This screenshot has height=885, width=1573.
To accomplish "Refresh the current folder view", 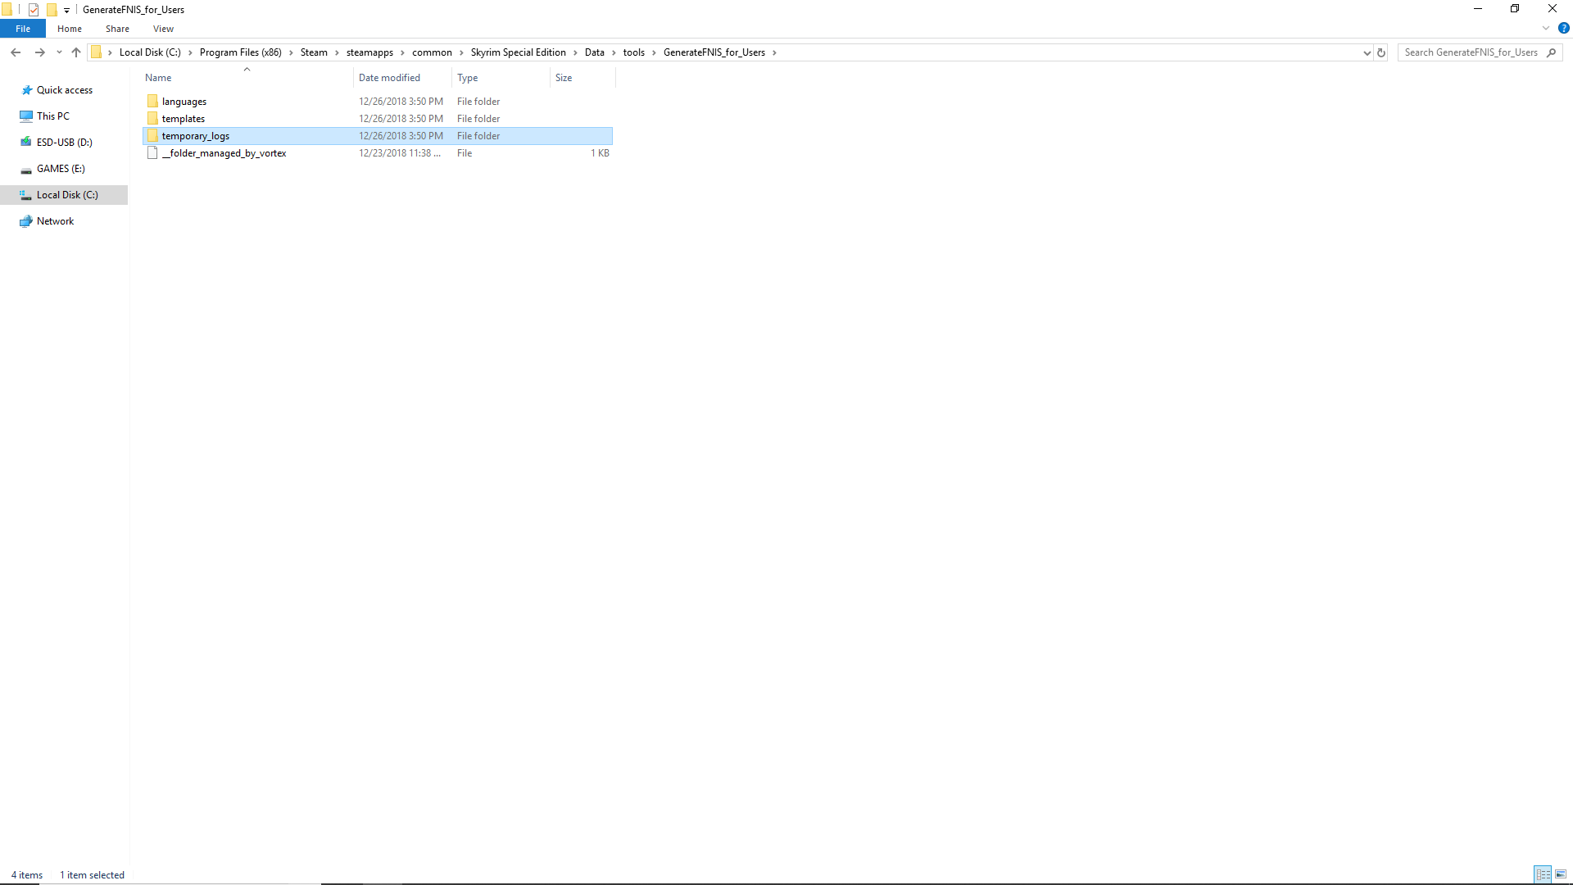I will pyautogui.click(x=1381, y=52).
